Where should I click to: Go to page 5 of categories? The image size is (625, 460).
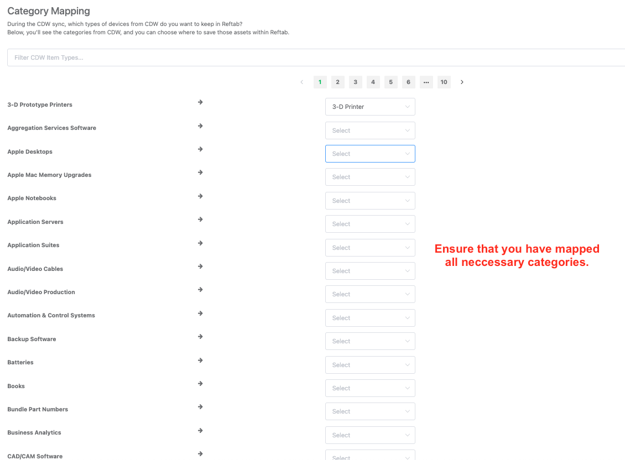point(390,82)
